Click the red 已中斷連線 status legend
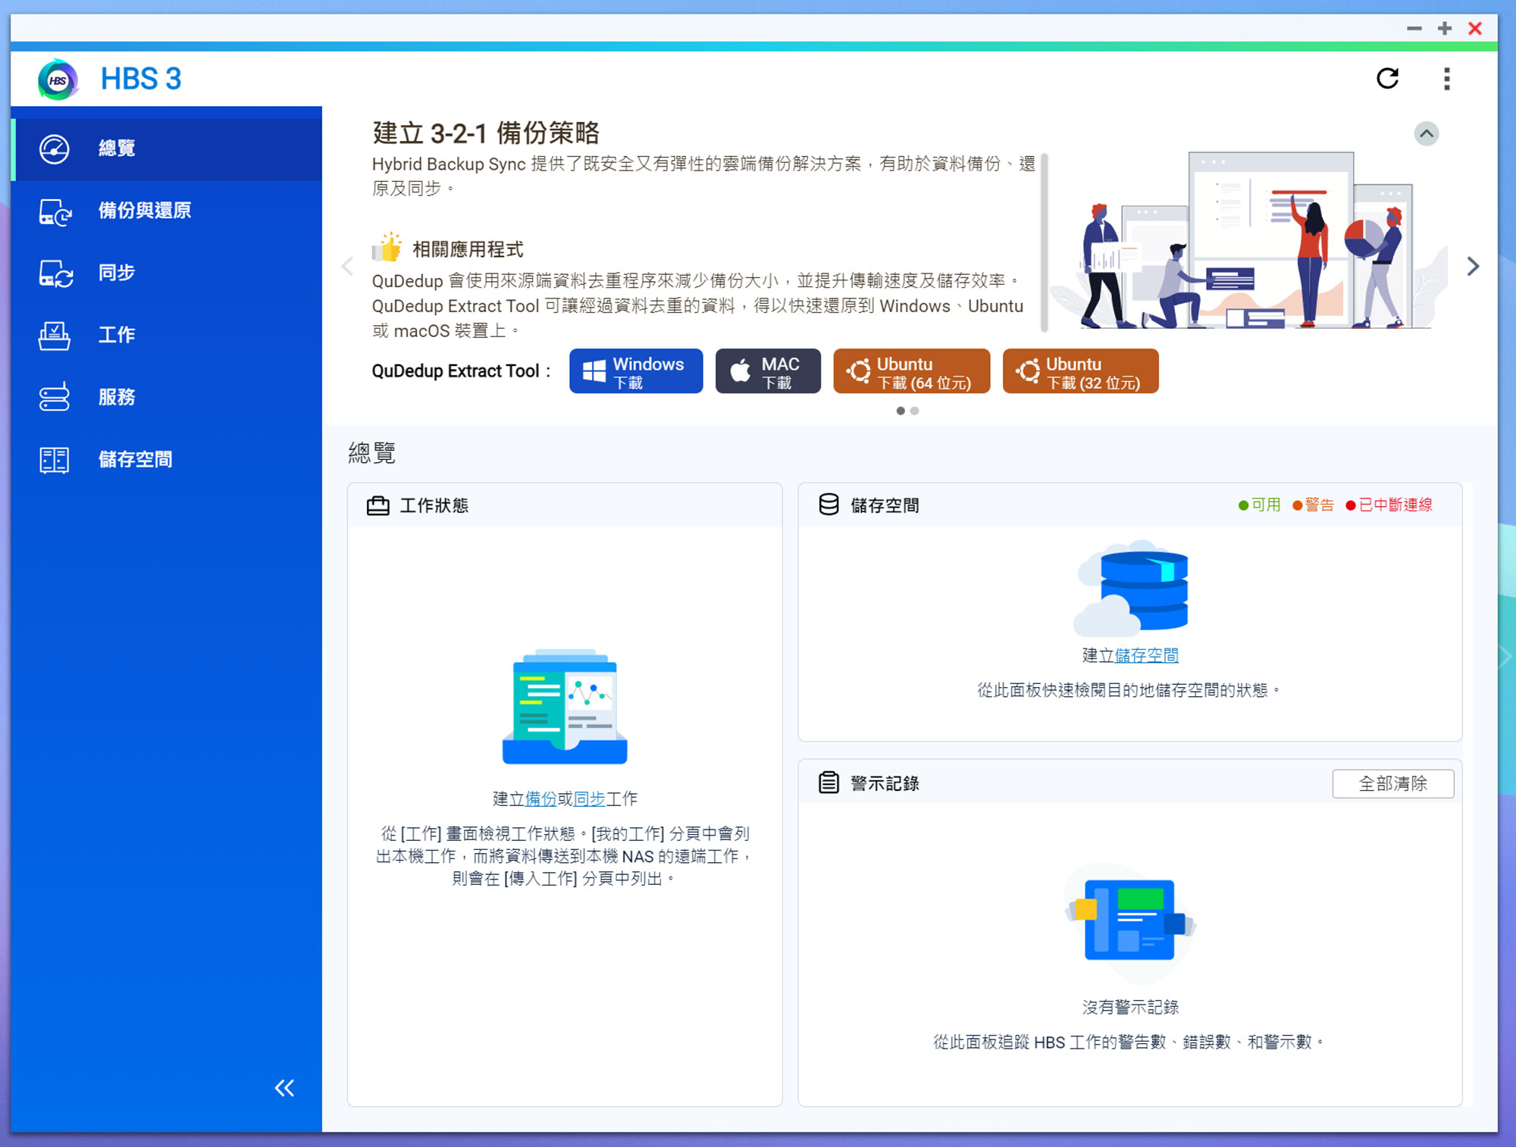Screen dimensions: 1516x1147 (x=1389, y=505)
